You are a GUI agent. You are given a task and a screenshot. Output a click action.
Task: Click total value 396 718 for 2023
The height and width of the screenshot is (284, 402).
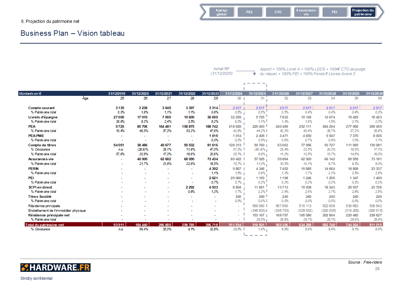tap(212, 225)
